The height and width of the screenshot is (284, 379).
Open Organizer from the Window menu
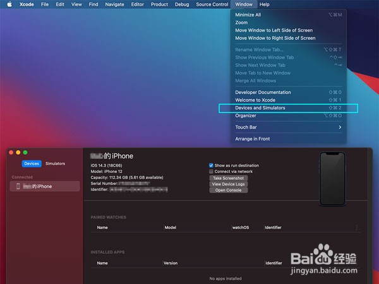pos(289,115)
